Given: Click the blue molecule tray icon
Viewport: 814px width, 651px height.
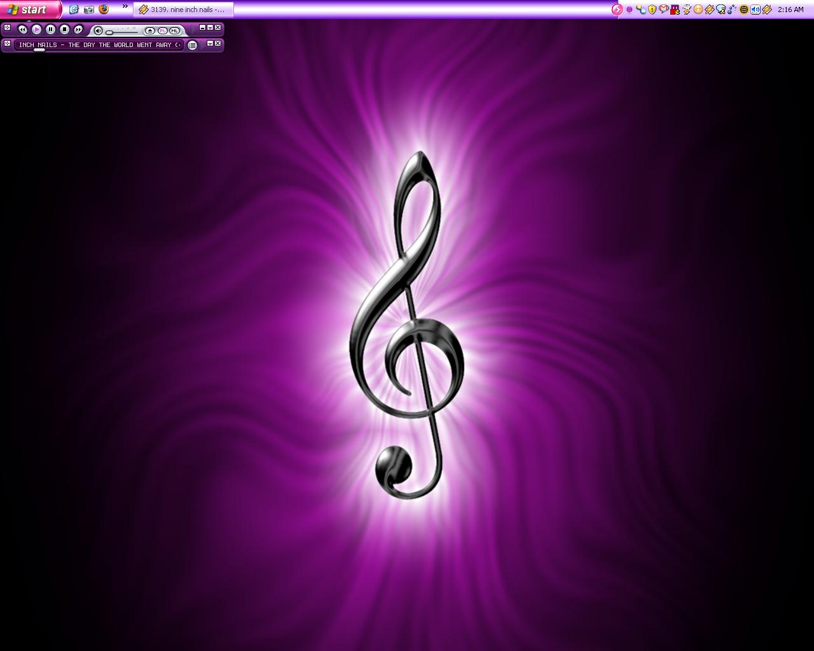Looking at the screenshot, I should click(x=732, y=10).
